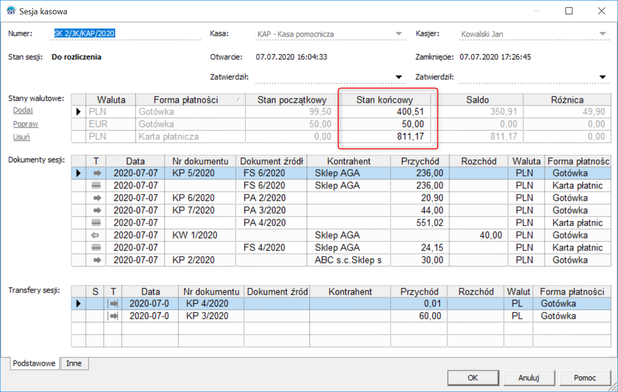The image size is (618, 392).
Task: Click the Usuń link for currency states
Action: click(x=22, y=137)
